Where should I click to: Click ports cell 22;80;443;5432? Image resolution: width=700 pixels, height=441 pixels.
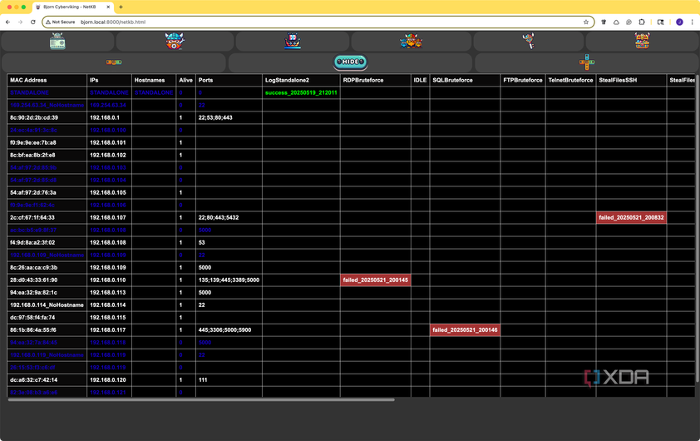pyautogui.click(x=229, y=218)
